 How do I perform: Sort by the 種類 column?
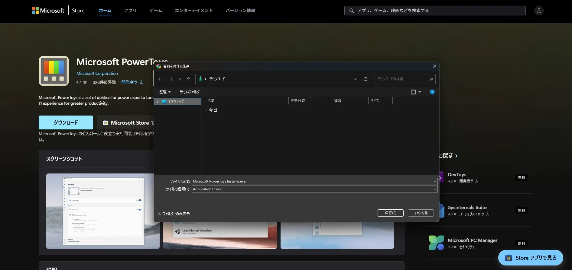click(338, 101)
